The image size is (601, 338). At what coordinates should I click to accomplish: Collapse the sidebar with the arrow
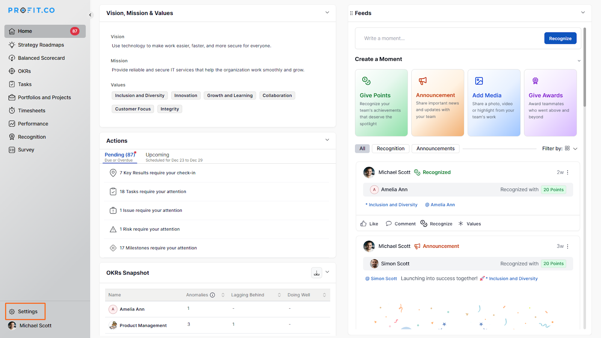90,15
